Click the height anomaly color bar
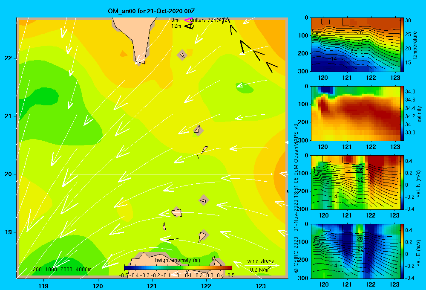Image resolution: width=426 pixels, height=290 pixels. (178, 268)
